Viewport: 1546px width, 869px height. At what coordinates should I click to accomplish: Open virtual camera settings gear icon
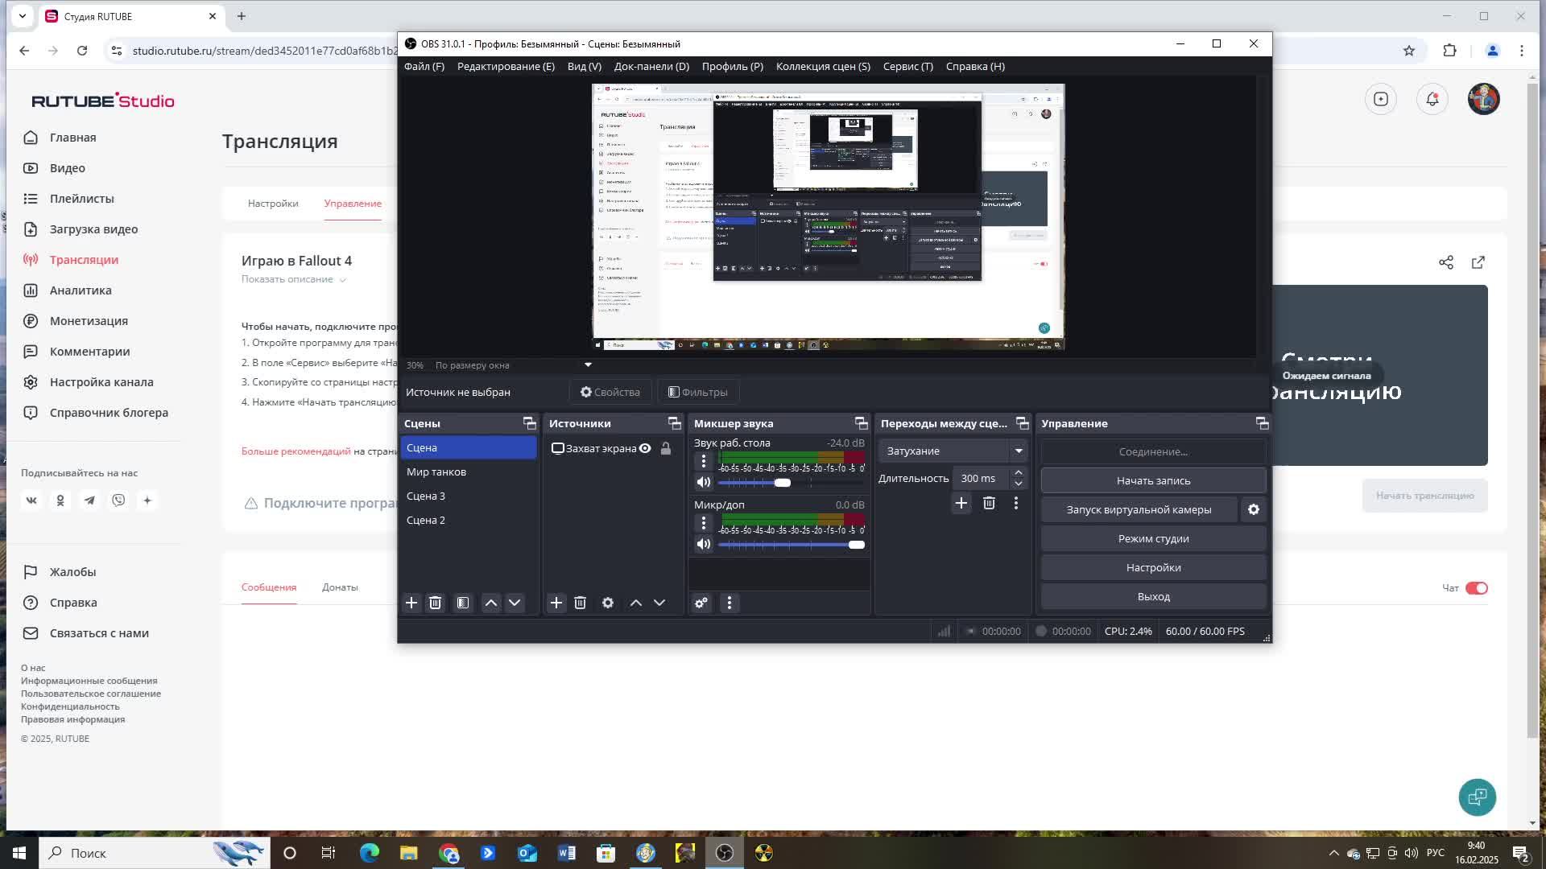click(1254, 509)
